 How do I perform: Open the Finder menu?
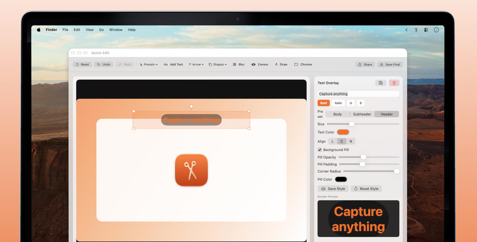52,30
